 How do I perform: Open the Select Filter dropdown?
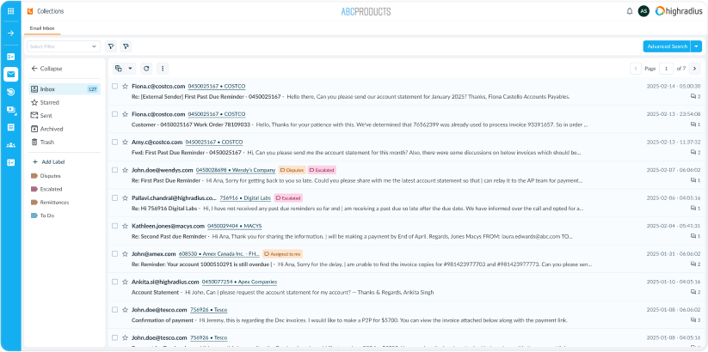[x=64, y=46]
